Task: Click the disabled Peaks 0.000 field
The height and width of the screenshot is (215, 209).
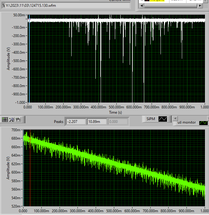Action: (118, 122)
